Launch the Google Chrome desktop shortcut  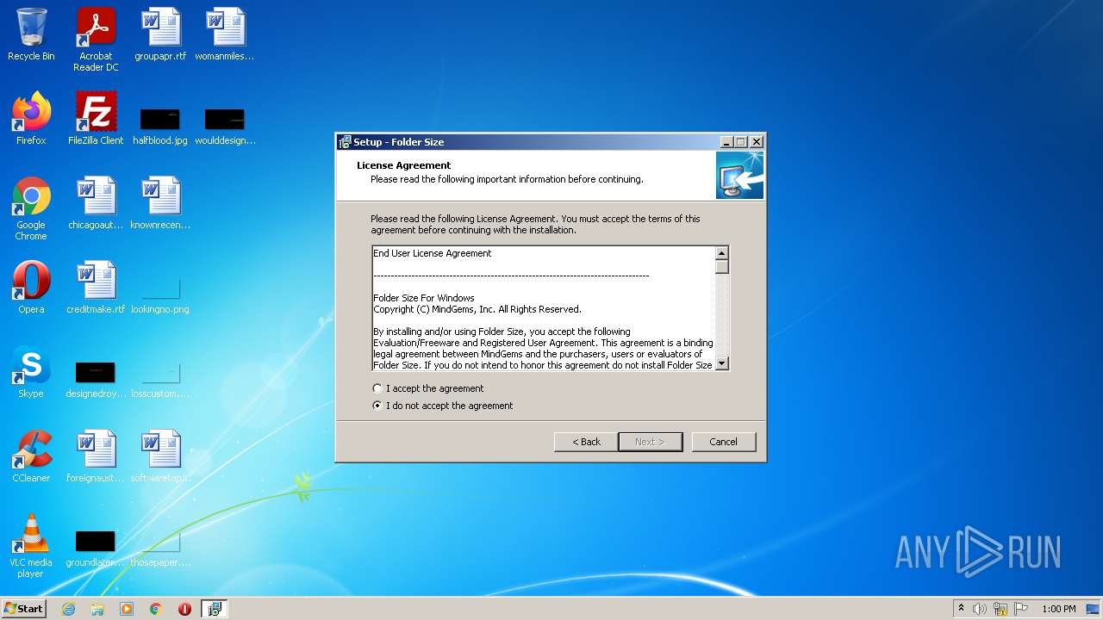[x=31, y=208]
